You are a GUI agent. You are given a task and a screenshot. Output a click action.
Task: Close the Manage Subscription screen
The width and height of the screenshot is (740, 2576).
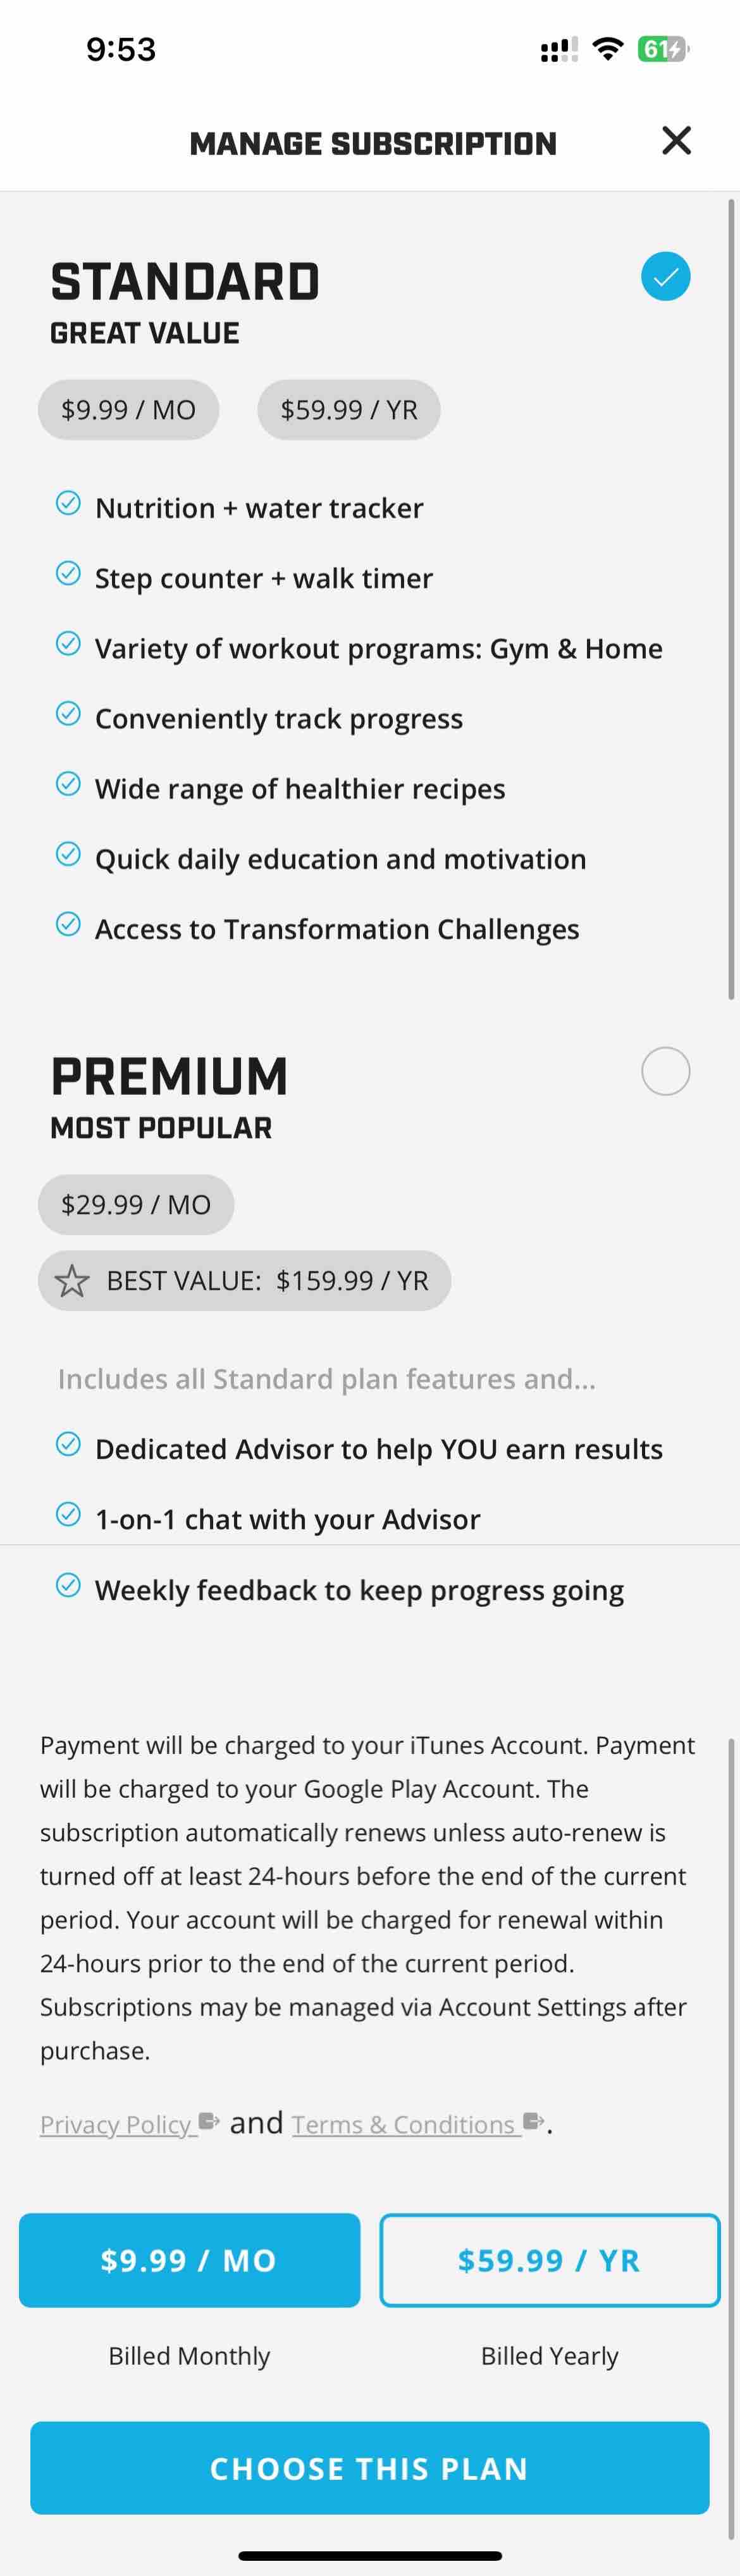[676, 141]
